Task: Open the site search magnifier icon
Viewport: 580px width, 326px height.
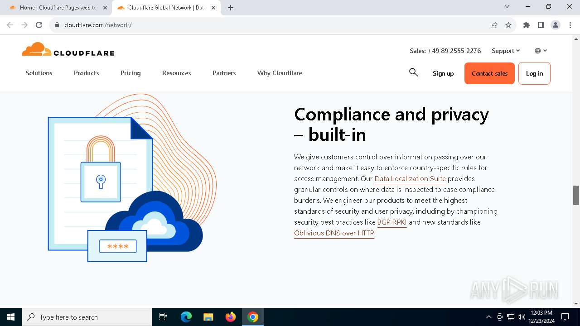Action: [x=413, y=72]
